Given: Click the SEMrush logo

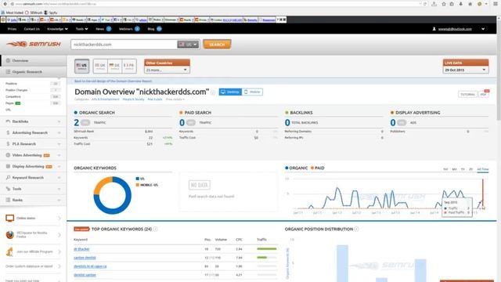Looking at the screenshot, I should tap(34, 44).
